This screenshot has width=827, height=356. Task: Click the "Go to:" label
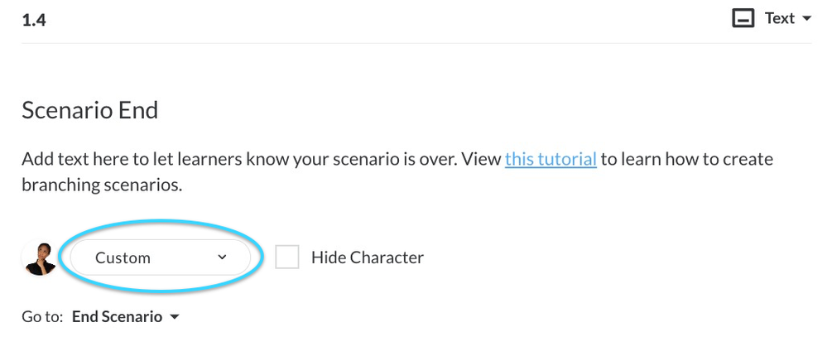[42, 317]
